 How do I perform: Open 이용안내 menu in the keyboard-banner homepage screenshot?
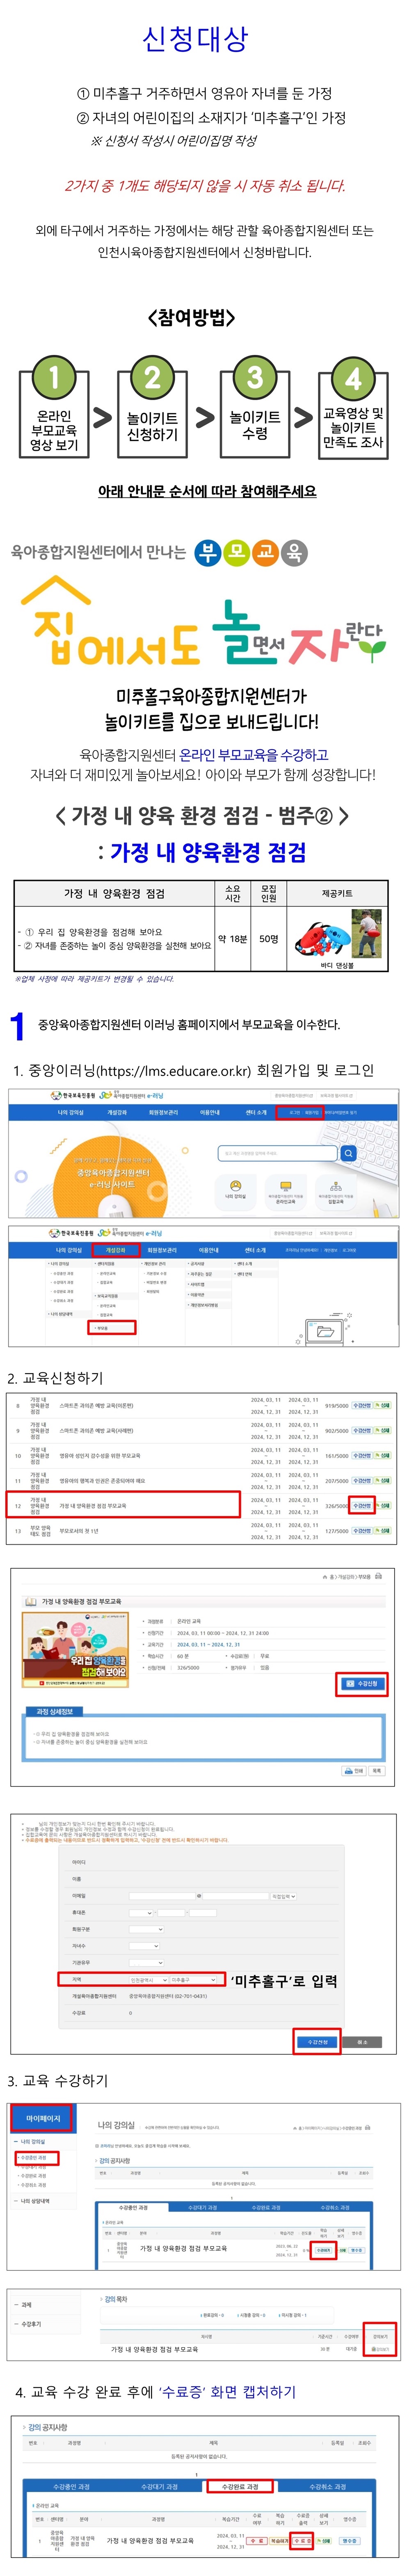210,1112
